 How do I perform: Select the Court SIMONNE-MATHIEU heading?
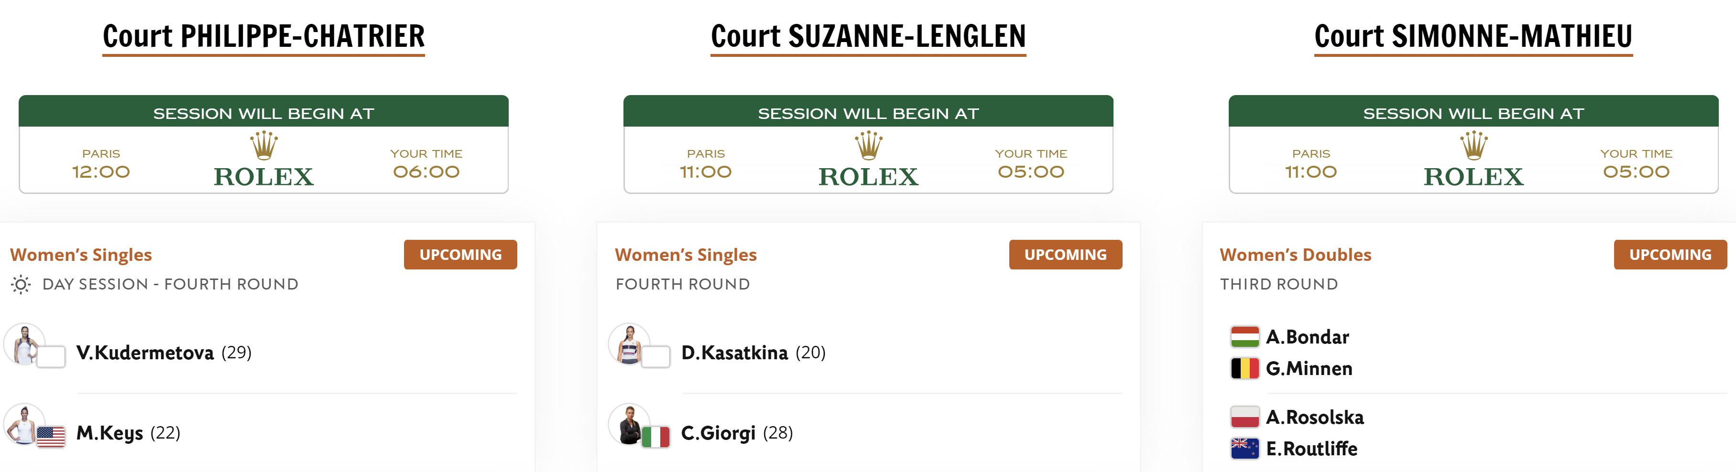point(1473,36)
